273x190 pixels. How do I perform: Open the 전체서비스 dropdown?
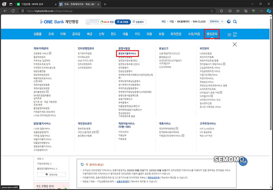coord(216,22)
